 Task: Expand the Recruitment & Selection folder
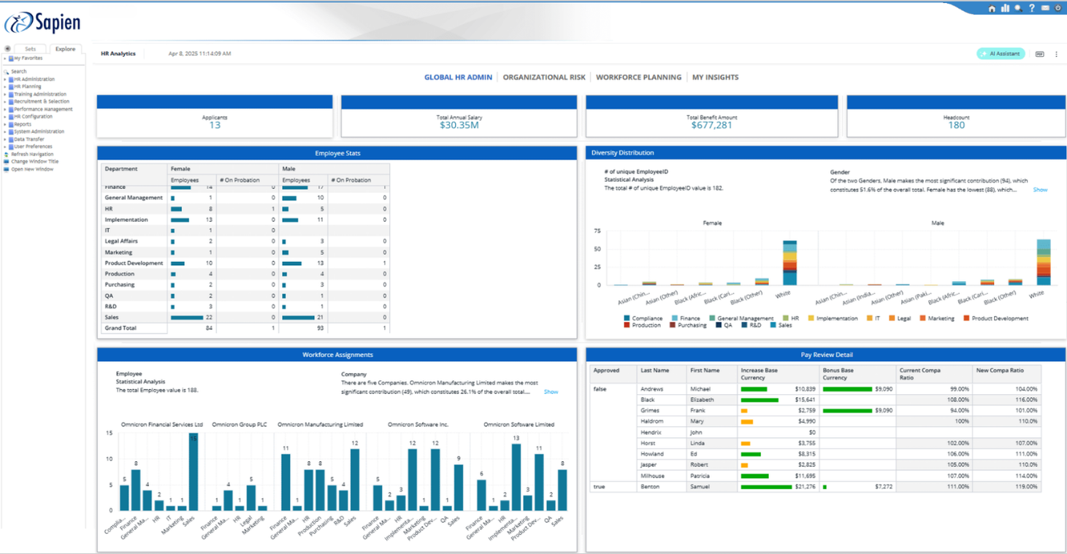(5, 102)
